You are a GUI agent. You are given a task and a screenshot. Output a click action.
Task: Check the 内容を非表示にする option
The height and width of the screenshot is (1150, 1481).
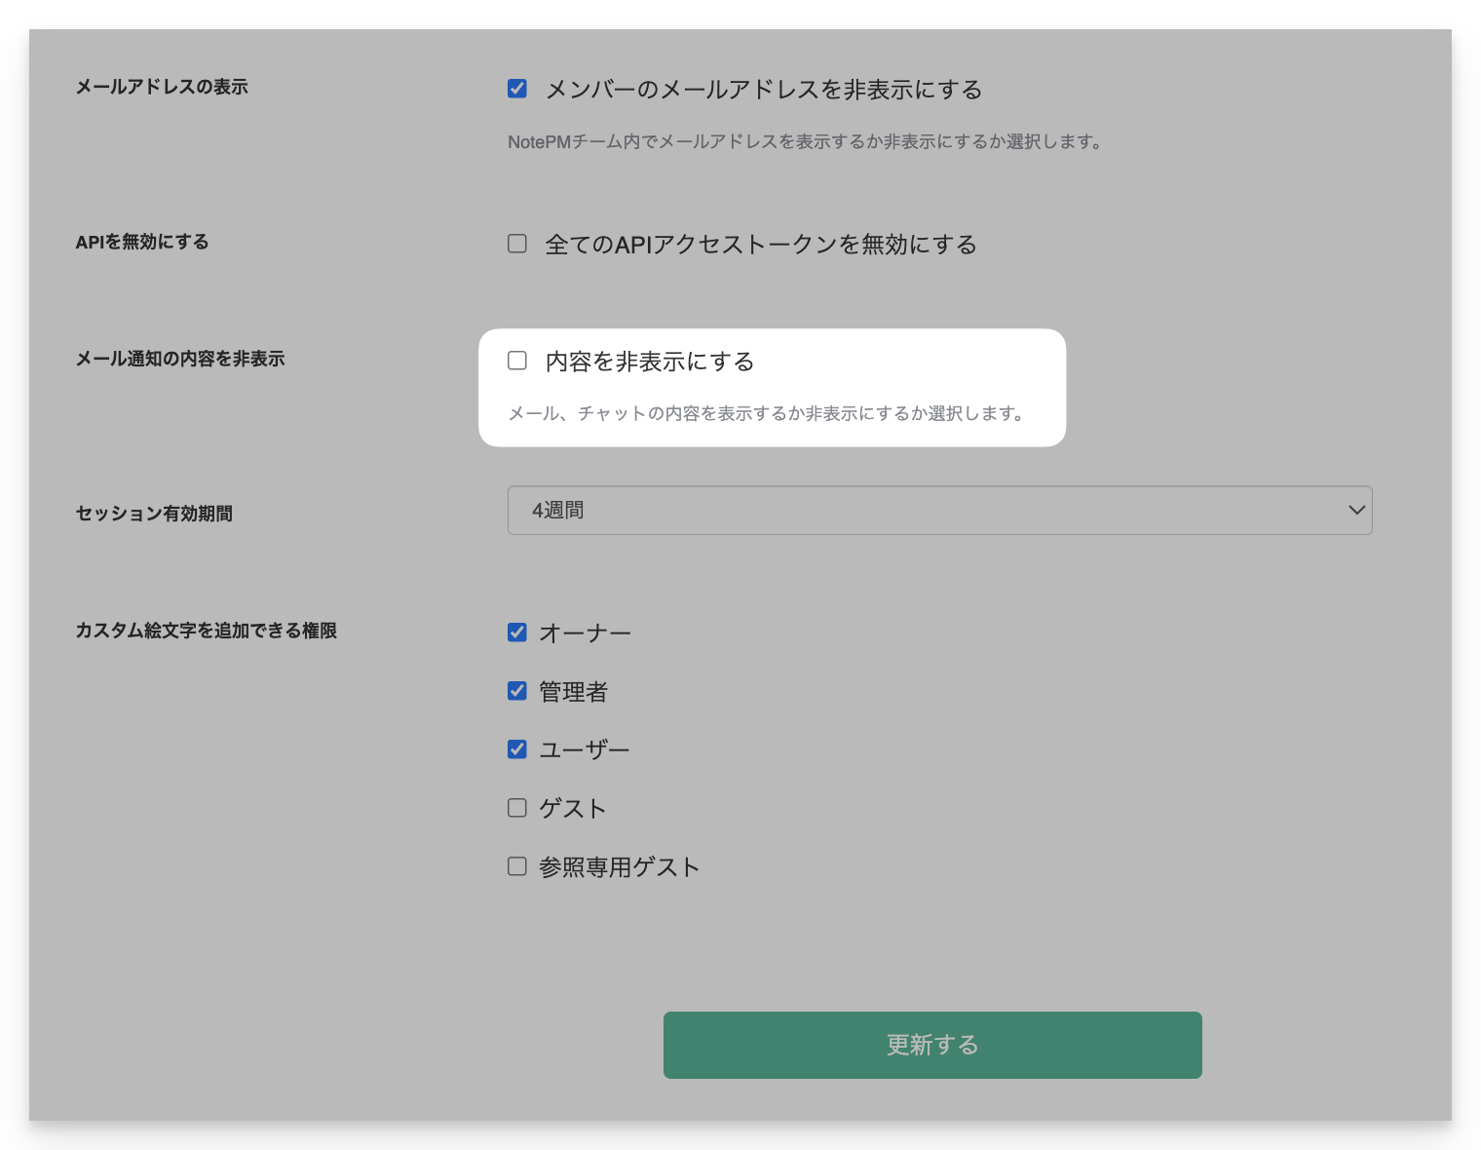[516, 360]
